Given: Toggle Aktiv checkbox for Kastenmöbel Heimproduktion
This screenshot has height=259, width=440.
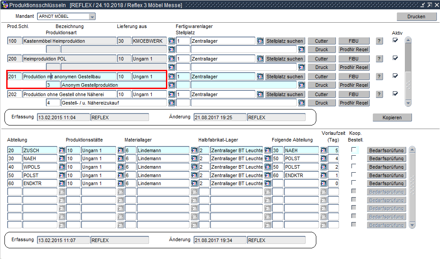Looking at the screenshot, I should click(395, 40).
